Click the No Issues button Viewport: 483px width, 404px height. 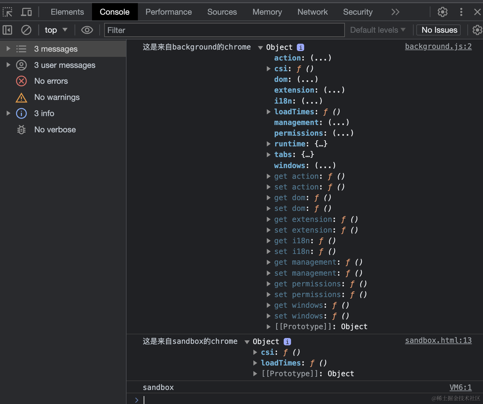tap(439, 30)
